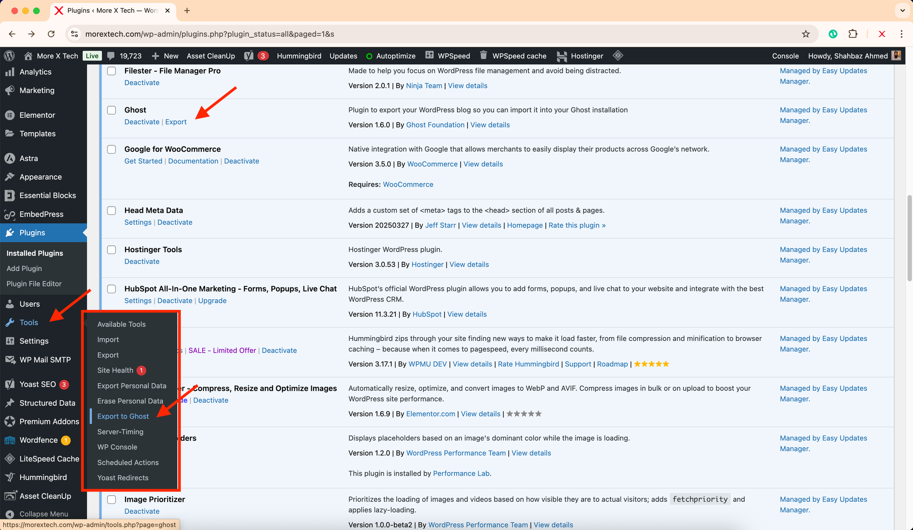Click the WordPress logo in admin bar
Viewport: 913px width, 530px height.
point(9,56)
